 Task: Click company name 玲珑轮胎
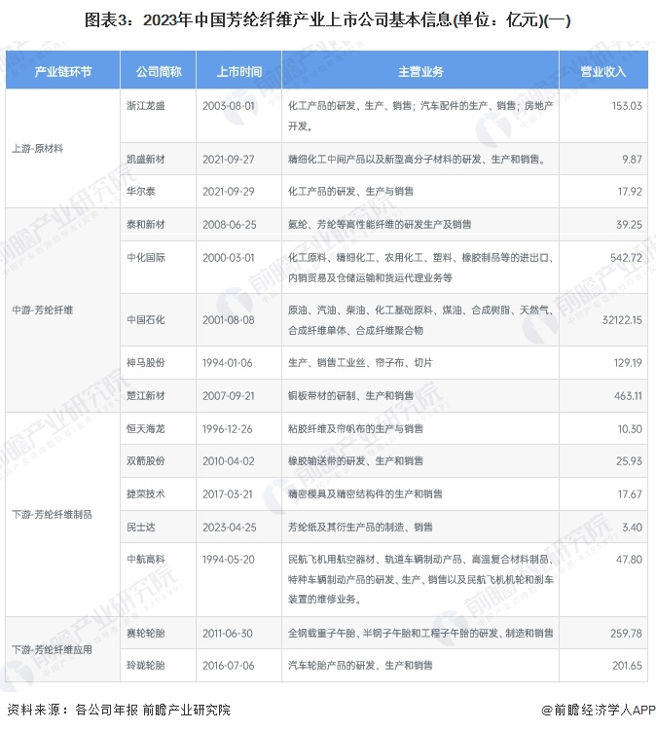(146, 666)
